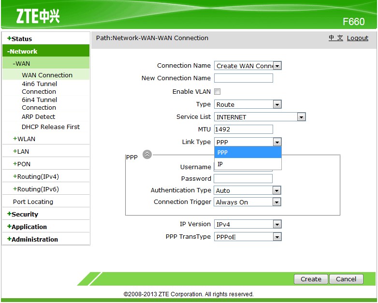Choose PPP option in Link Type list
The height and width of the screenshot is (303, 378).
pyautogui.click(x=247, y=152)
